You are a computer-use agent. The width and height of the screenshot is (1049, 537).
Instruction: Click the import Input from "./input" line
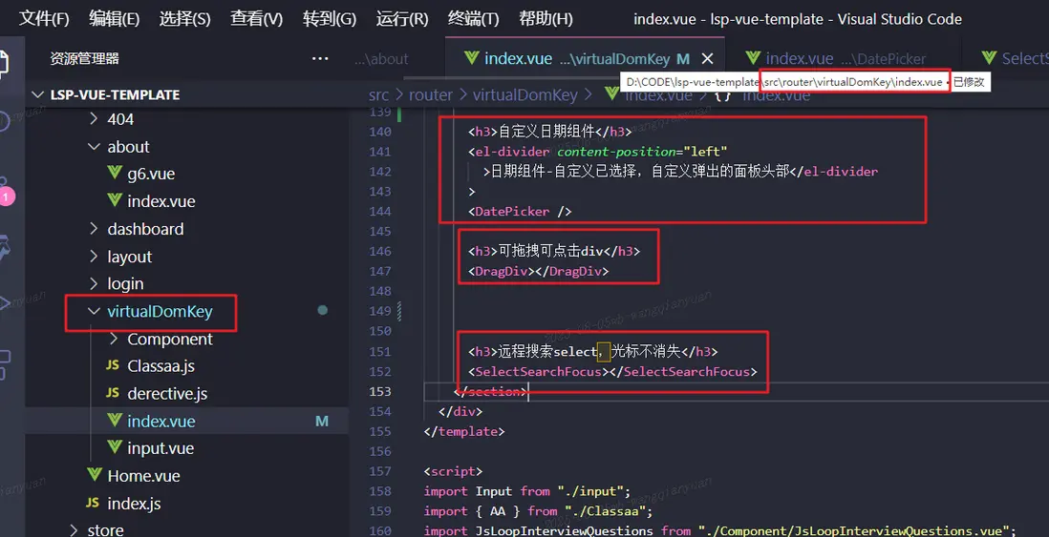point(527,491)
